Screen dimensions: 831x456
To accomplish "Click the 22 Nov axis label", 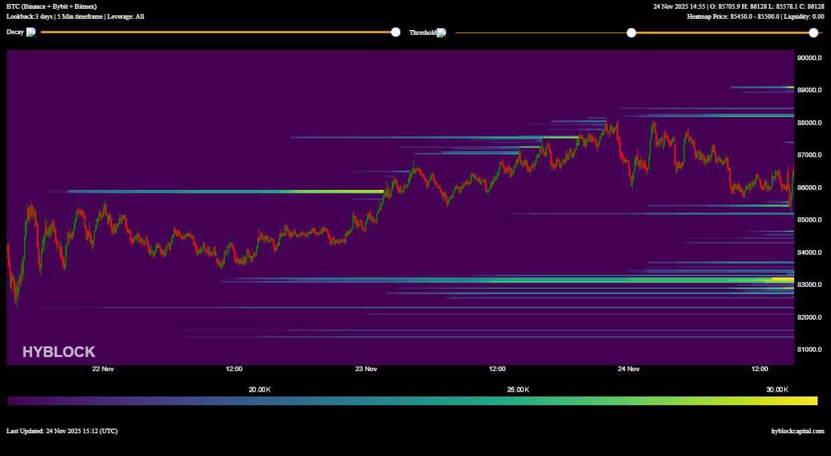I will [x=102, y=368].
